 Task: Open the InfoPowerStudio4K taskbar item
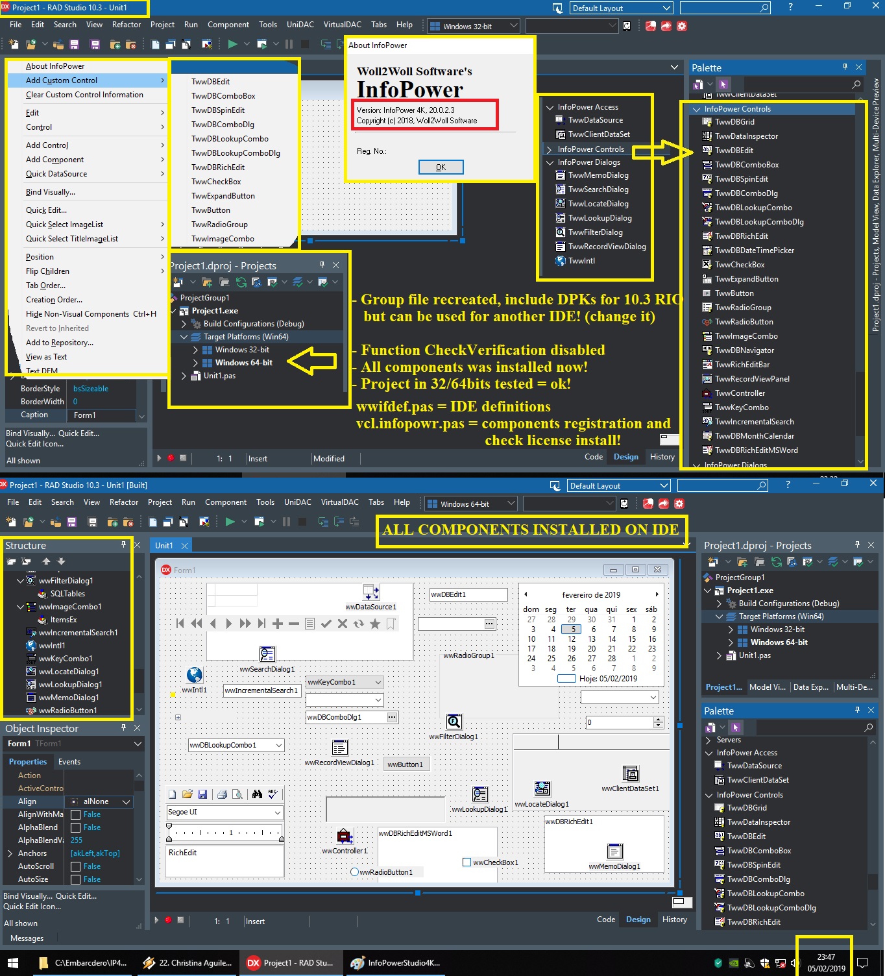point(395,963)
